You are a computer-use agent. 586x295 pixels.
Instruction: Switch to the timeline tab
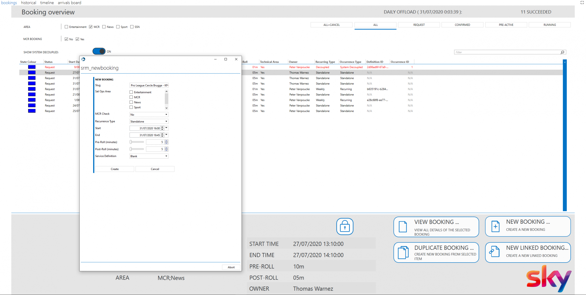[x=47, y=3]
